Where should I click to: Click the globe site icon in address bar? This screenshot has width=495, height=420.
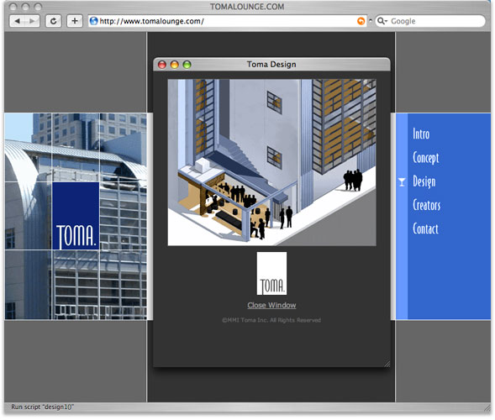coord(94,21)
